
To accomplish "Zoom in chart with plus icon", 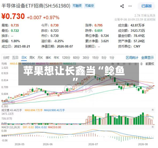I will pyautogui.click(x=118, y=64).
